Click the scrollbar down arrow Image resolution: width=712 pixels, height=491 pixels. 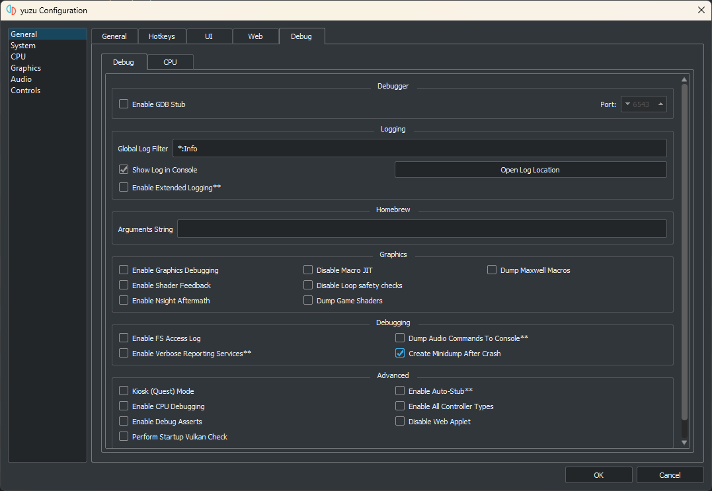[684, 443]
